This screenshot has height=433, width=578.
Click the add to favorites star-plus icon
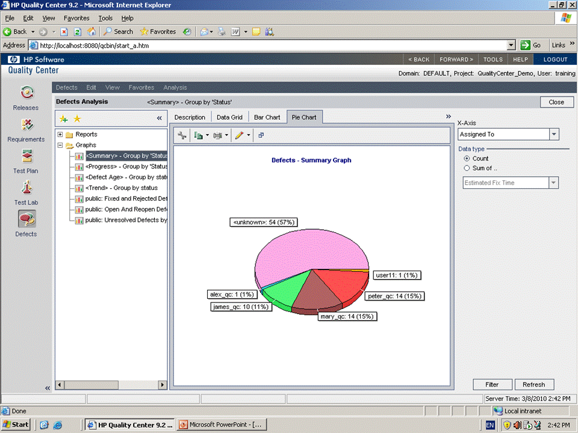(64, 118)
